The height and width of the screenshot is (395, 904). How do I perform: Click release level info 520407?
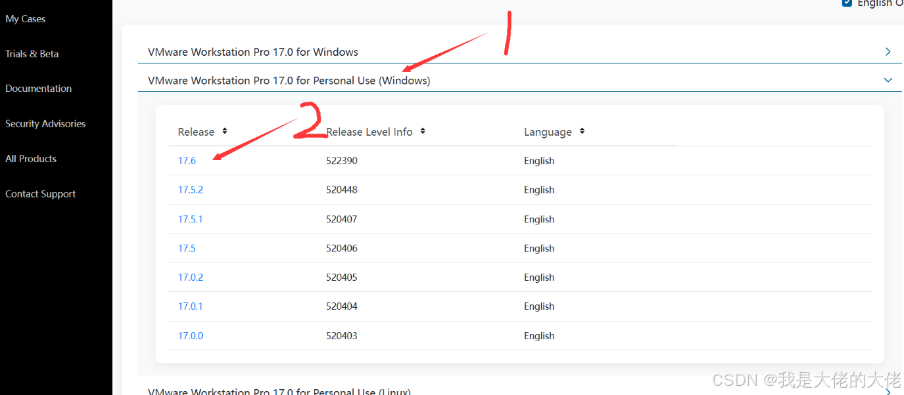pyautogui.click(x=342, y=219)
